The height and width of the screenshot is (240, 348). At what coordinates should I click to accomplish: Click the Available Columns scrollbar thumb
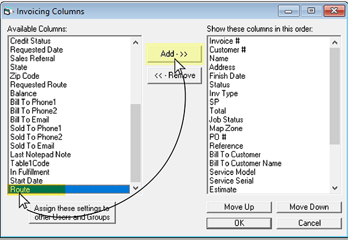point(135,143)
